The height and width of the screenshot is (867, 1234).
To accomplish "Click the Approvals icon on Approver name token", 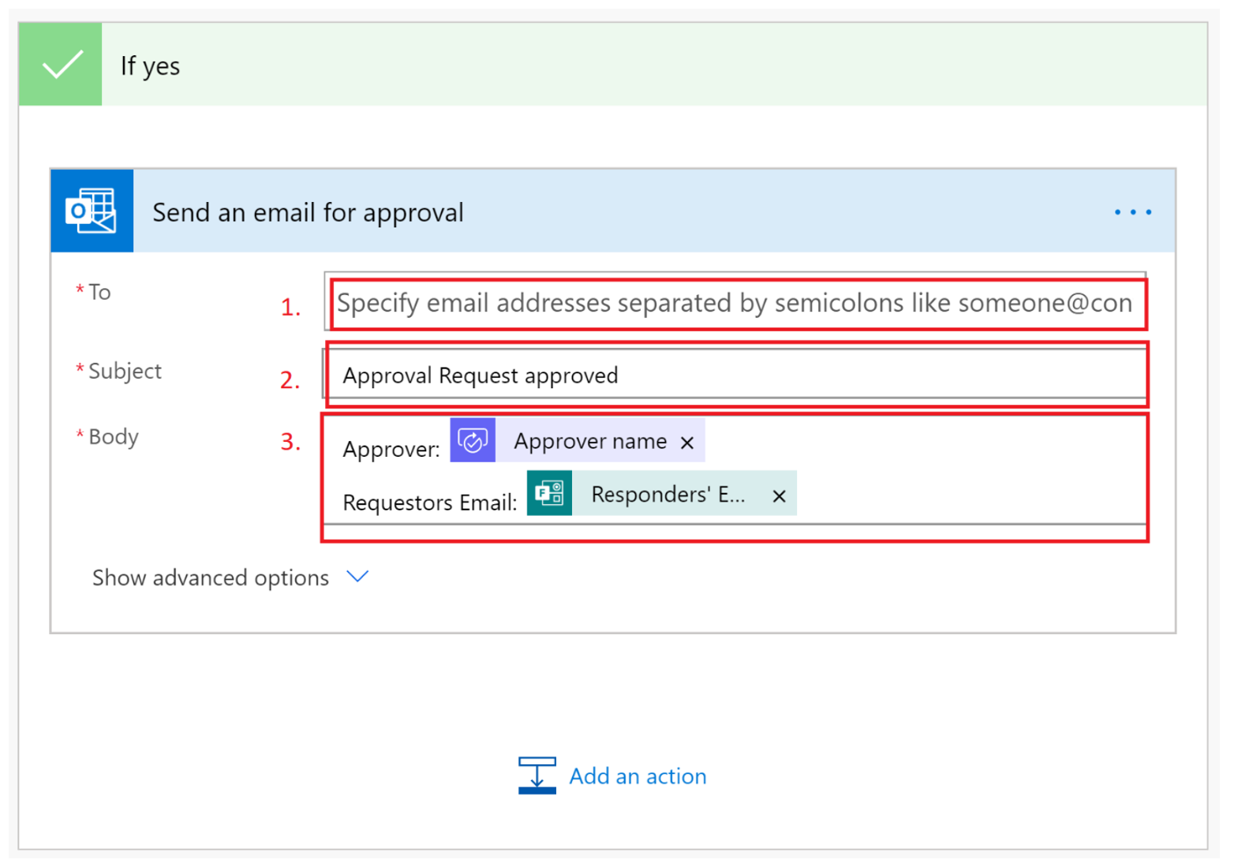I will point(473,440).
